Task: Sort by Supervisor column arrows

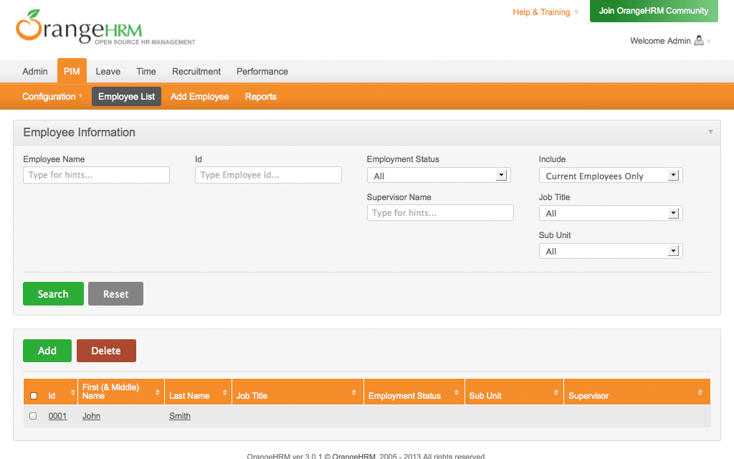Action: 700,392
